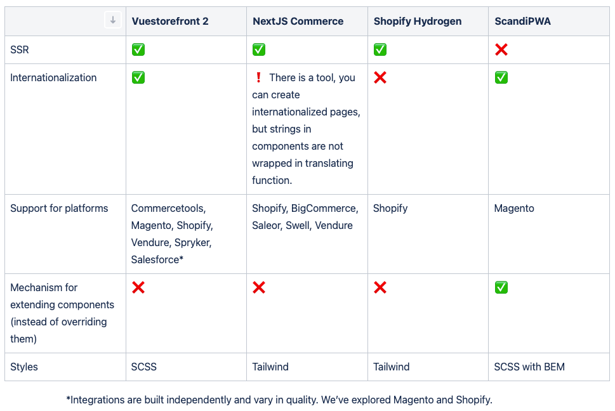Click the Support for platforms row label

[59, 208]
